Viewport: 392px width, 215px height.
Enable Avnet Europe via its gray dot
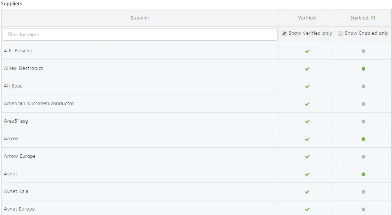[x=363, y=209]
